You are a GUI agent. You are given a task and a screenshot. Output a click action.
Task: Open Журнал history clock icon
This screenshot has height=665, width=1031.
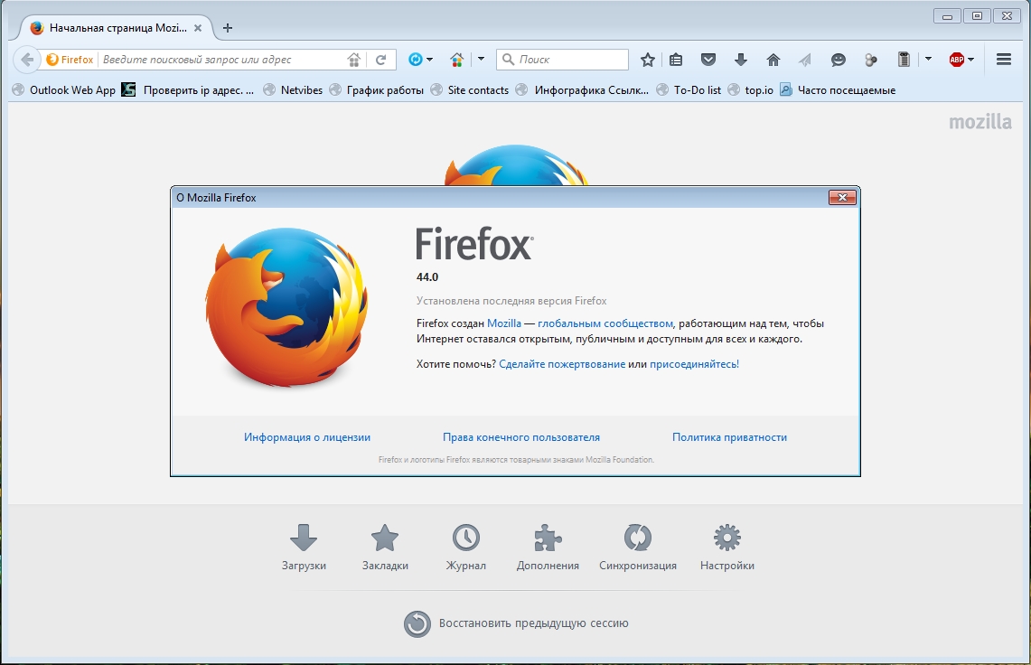tap(466, 548)
